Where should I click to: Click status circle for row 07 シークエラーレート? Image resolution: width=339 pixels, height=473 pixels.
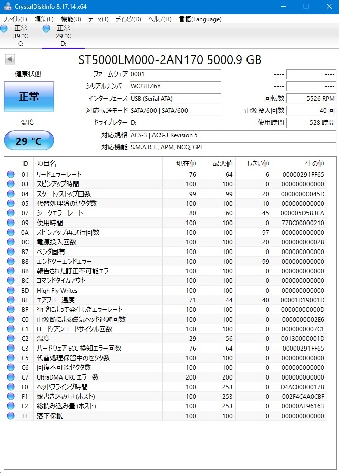(11, 213)
